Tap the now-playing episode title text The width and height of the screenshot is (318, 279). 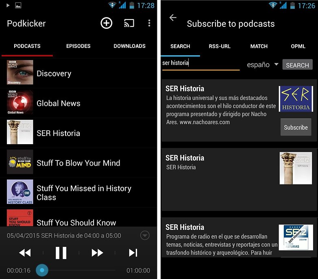[64, 236]
